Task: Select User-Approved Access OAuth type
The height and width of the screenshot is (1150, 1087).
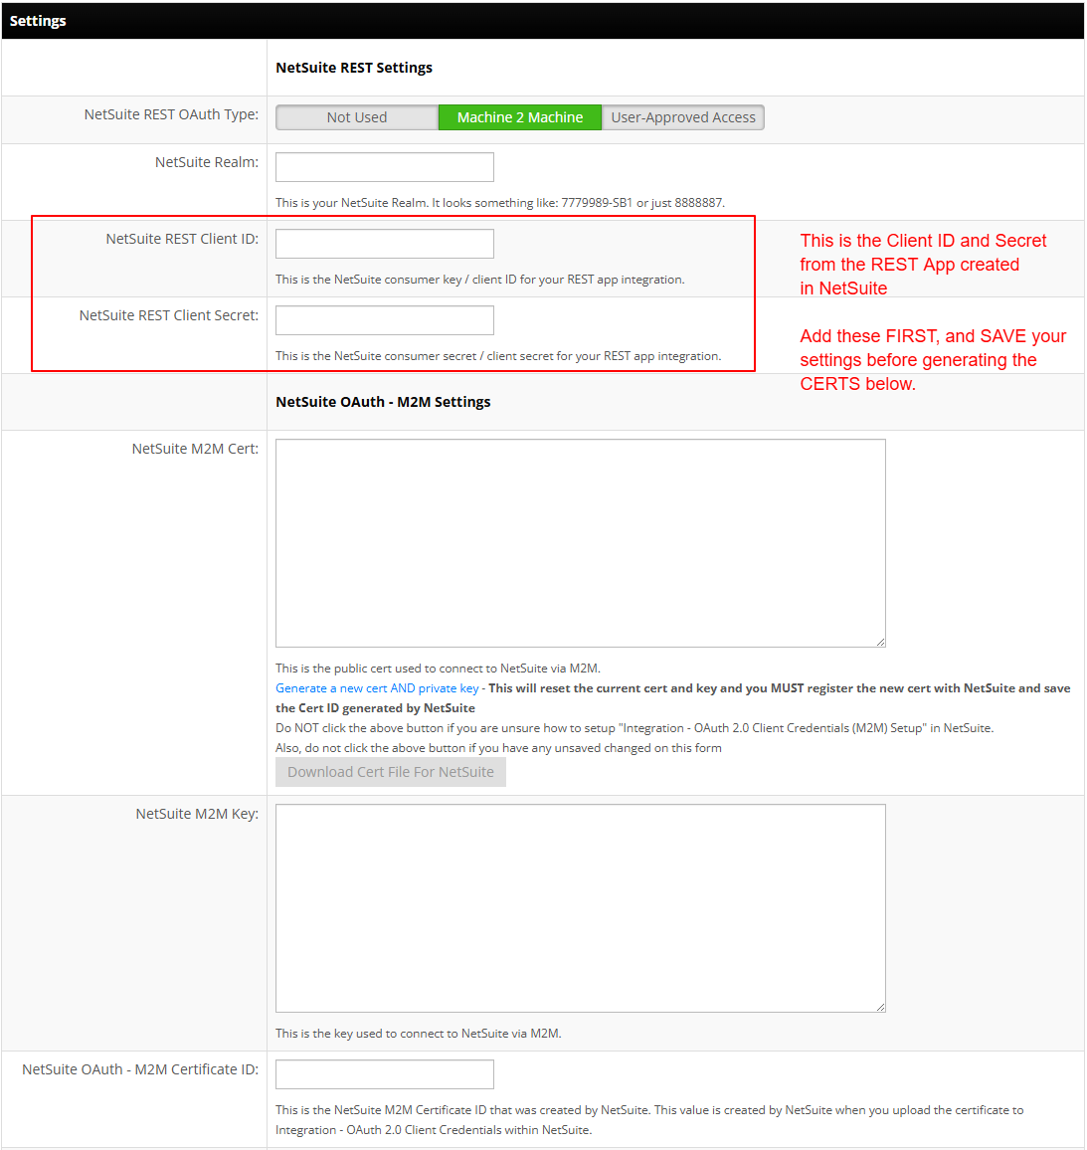Action: [x=682, y=117]
